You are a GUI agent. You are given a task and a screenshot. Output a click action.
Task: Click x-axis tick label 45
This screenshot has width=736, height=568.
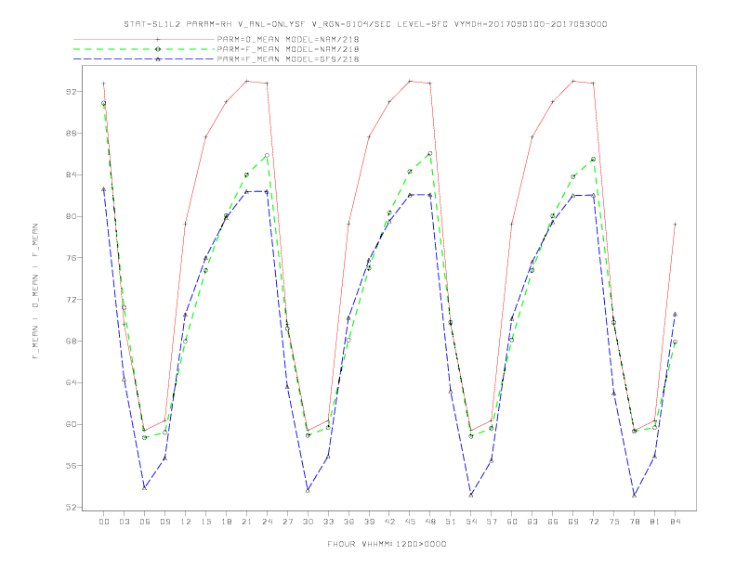410,522
